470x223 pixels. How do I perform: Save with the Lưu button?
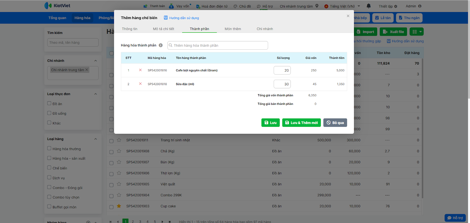tap(271, 123)
